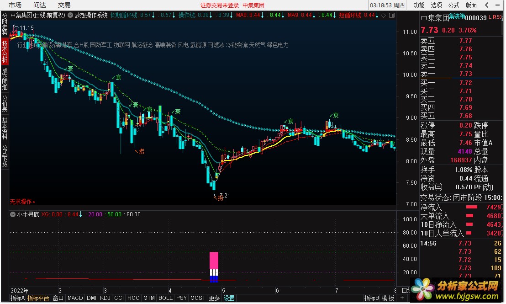Switch indicator to ROC
This screenshot has width=506, height=304.
[133, 298]
